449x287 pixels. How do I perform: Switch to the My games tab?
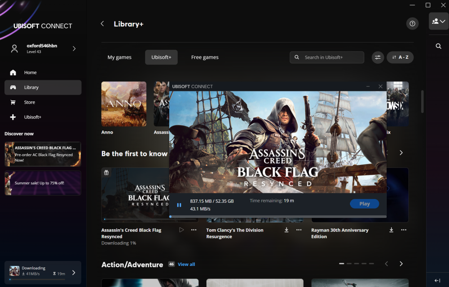pos(119,57)
